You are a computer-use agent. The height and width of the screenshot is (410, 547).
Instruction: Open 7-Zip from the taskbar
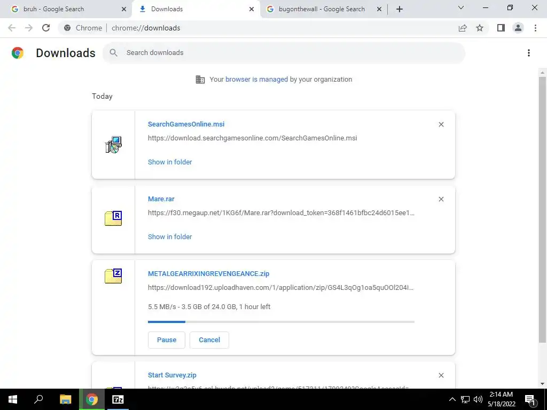click(x=118, y=399)
